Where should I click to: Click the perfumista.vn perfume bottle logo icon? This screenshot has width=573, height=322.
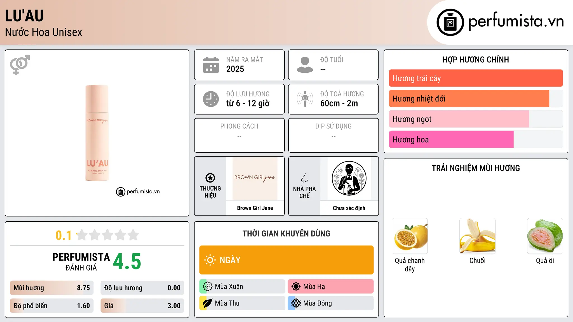click(450, 22)
